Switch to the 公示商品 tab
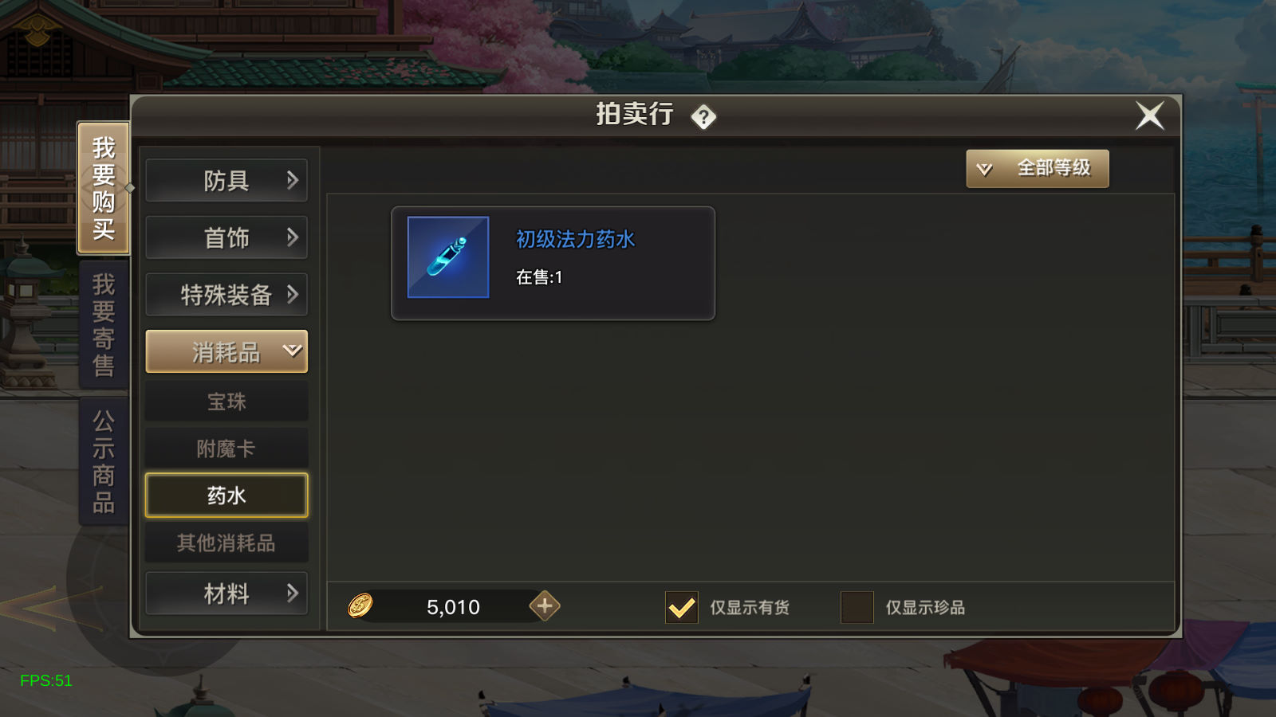The height and width of the screenshot is (717, 1276). click(104, 461)
